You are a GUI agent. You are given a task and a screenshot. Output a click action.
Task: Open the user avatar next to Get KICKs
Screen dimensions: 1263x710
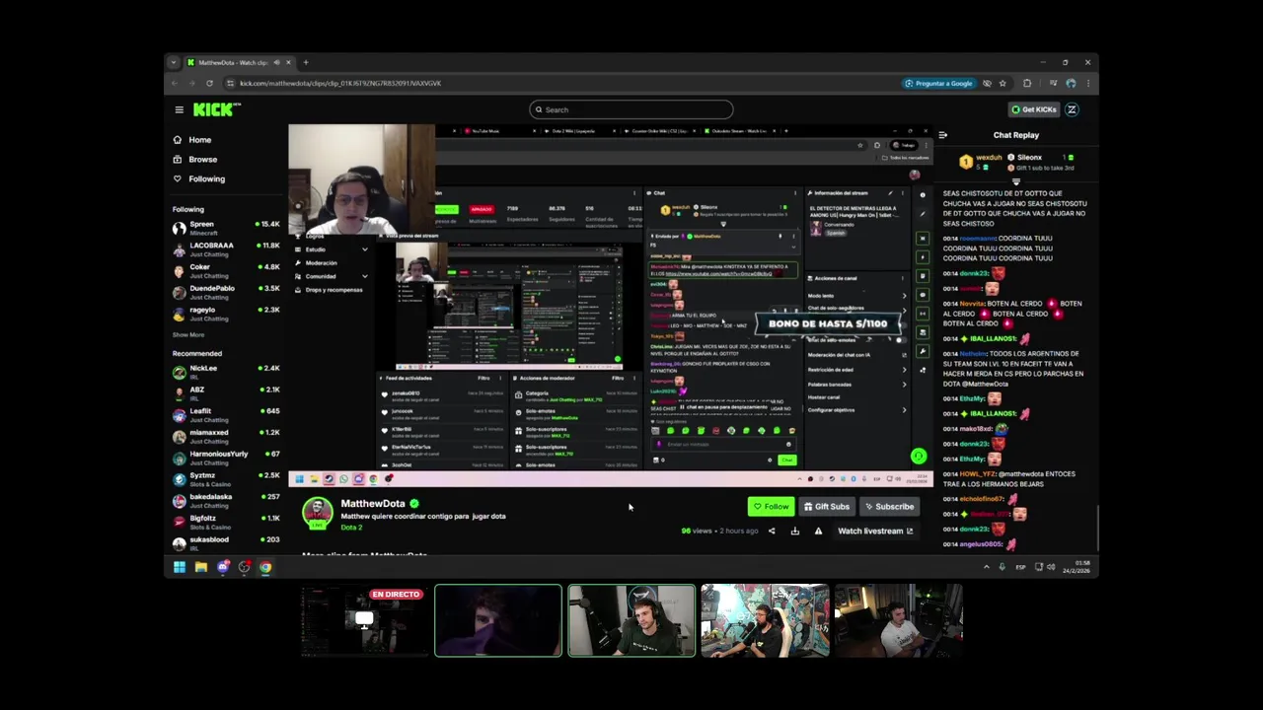pos(1072,109)
